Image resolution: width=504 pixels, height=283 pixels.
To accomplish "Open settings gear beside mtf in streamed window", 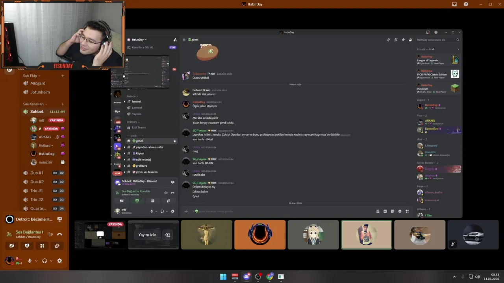I will point(172,211).
